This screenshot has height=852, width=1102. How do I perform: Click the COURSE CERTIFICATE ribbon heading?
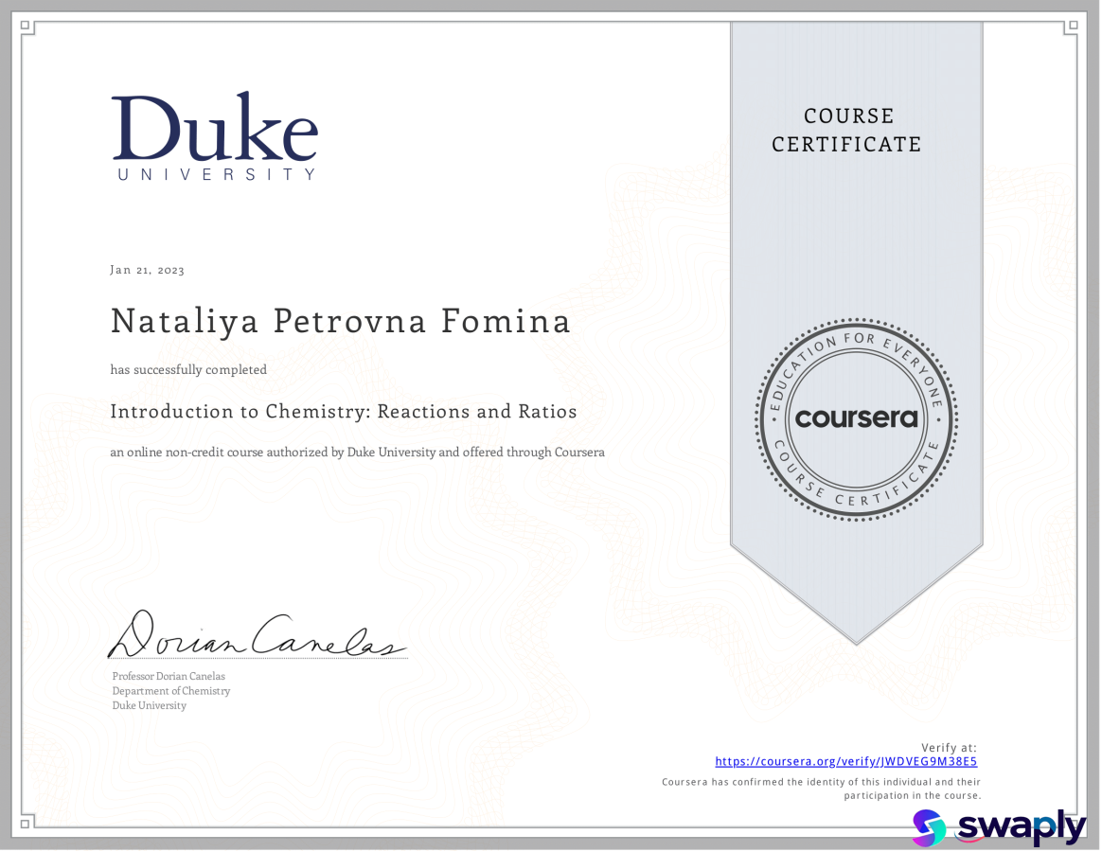847,130
